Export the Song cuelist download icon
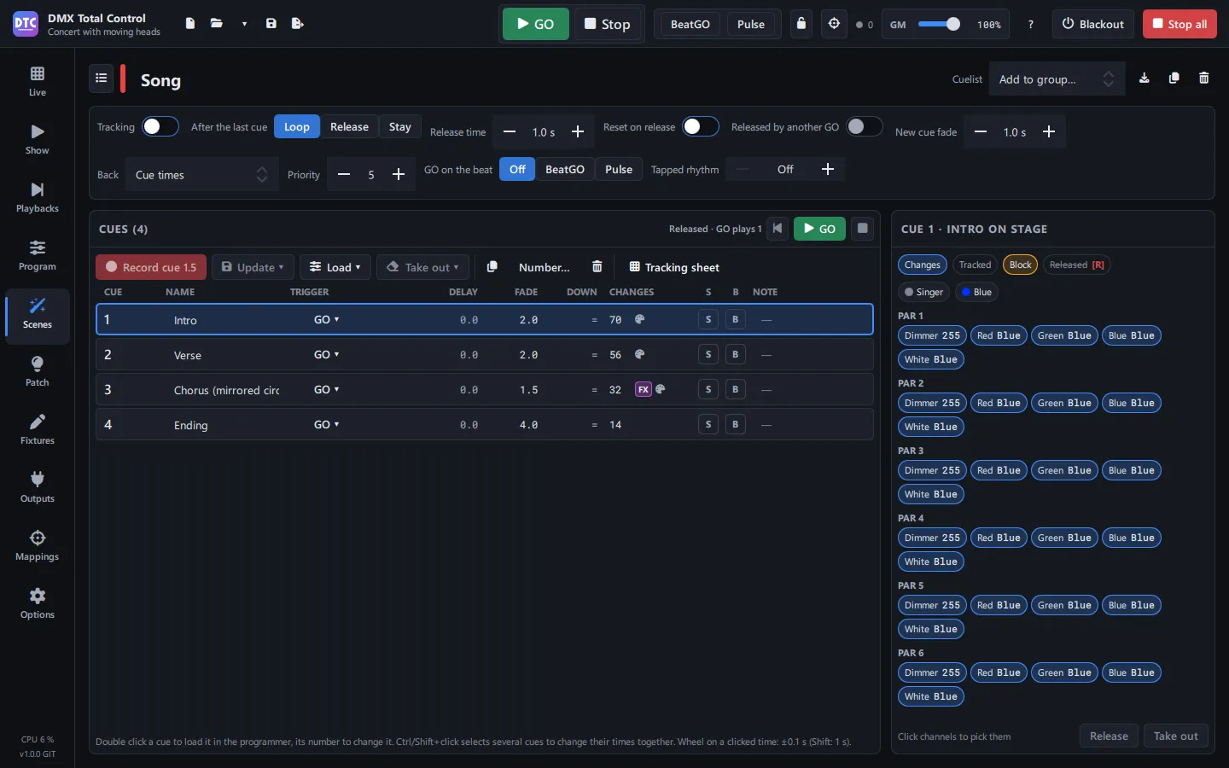Viewport: 1229px width, 768px height. (x=1145, y=79)
